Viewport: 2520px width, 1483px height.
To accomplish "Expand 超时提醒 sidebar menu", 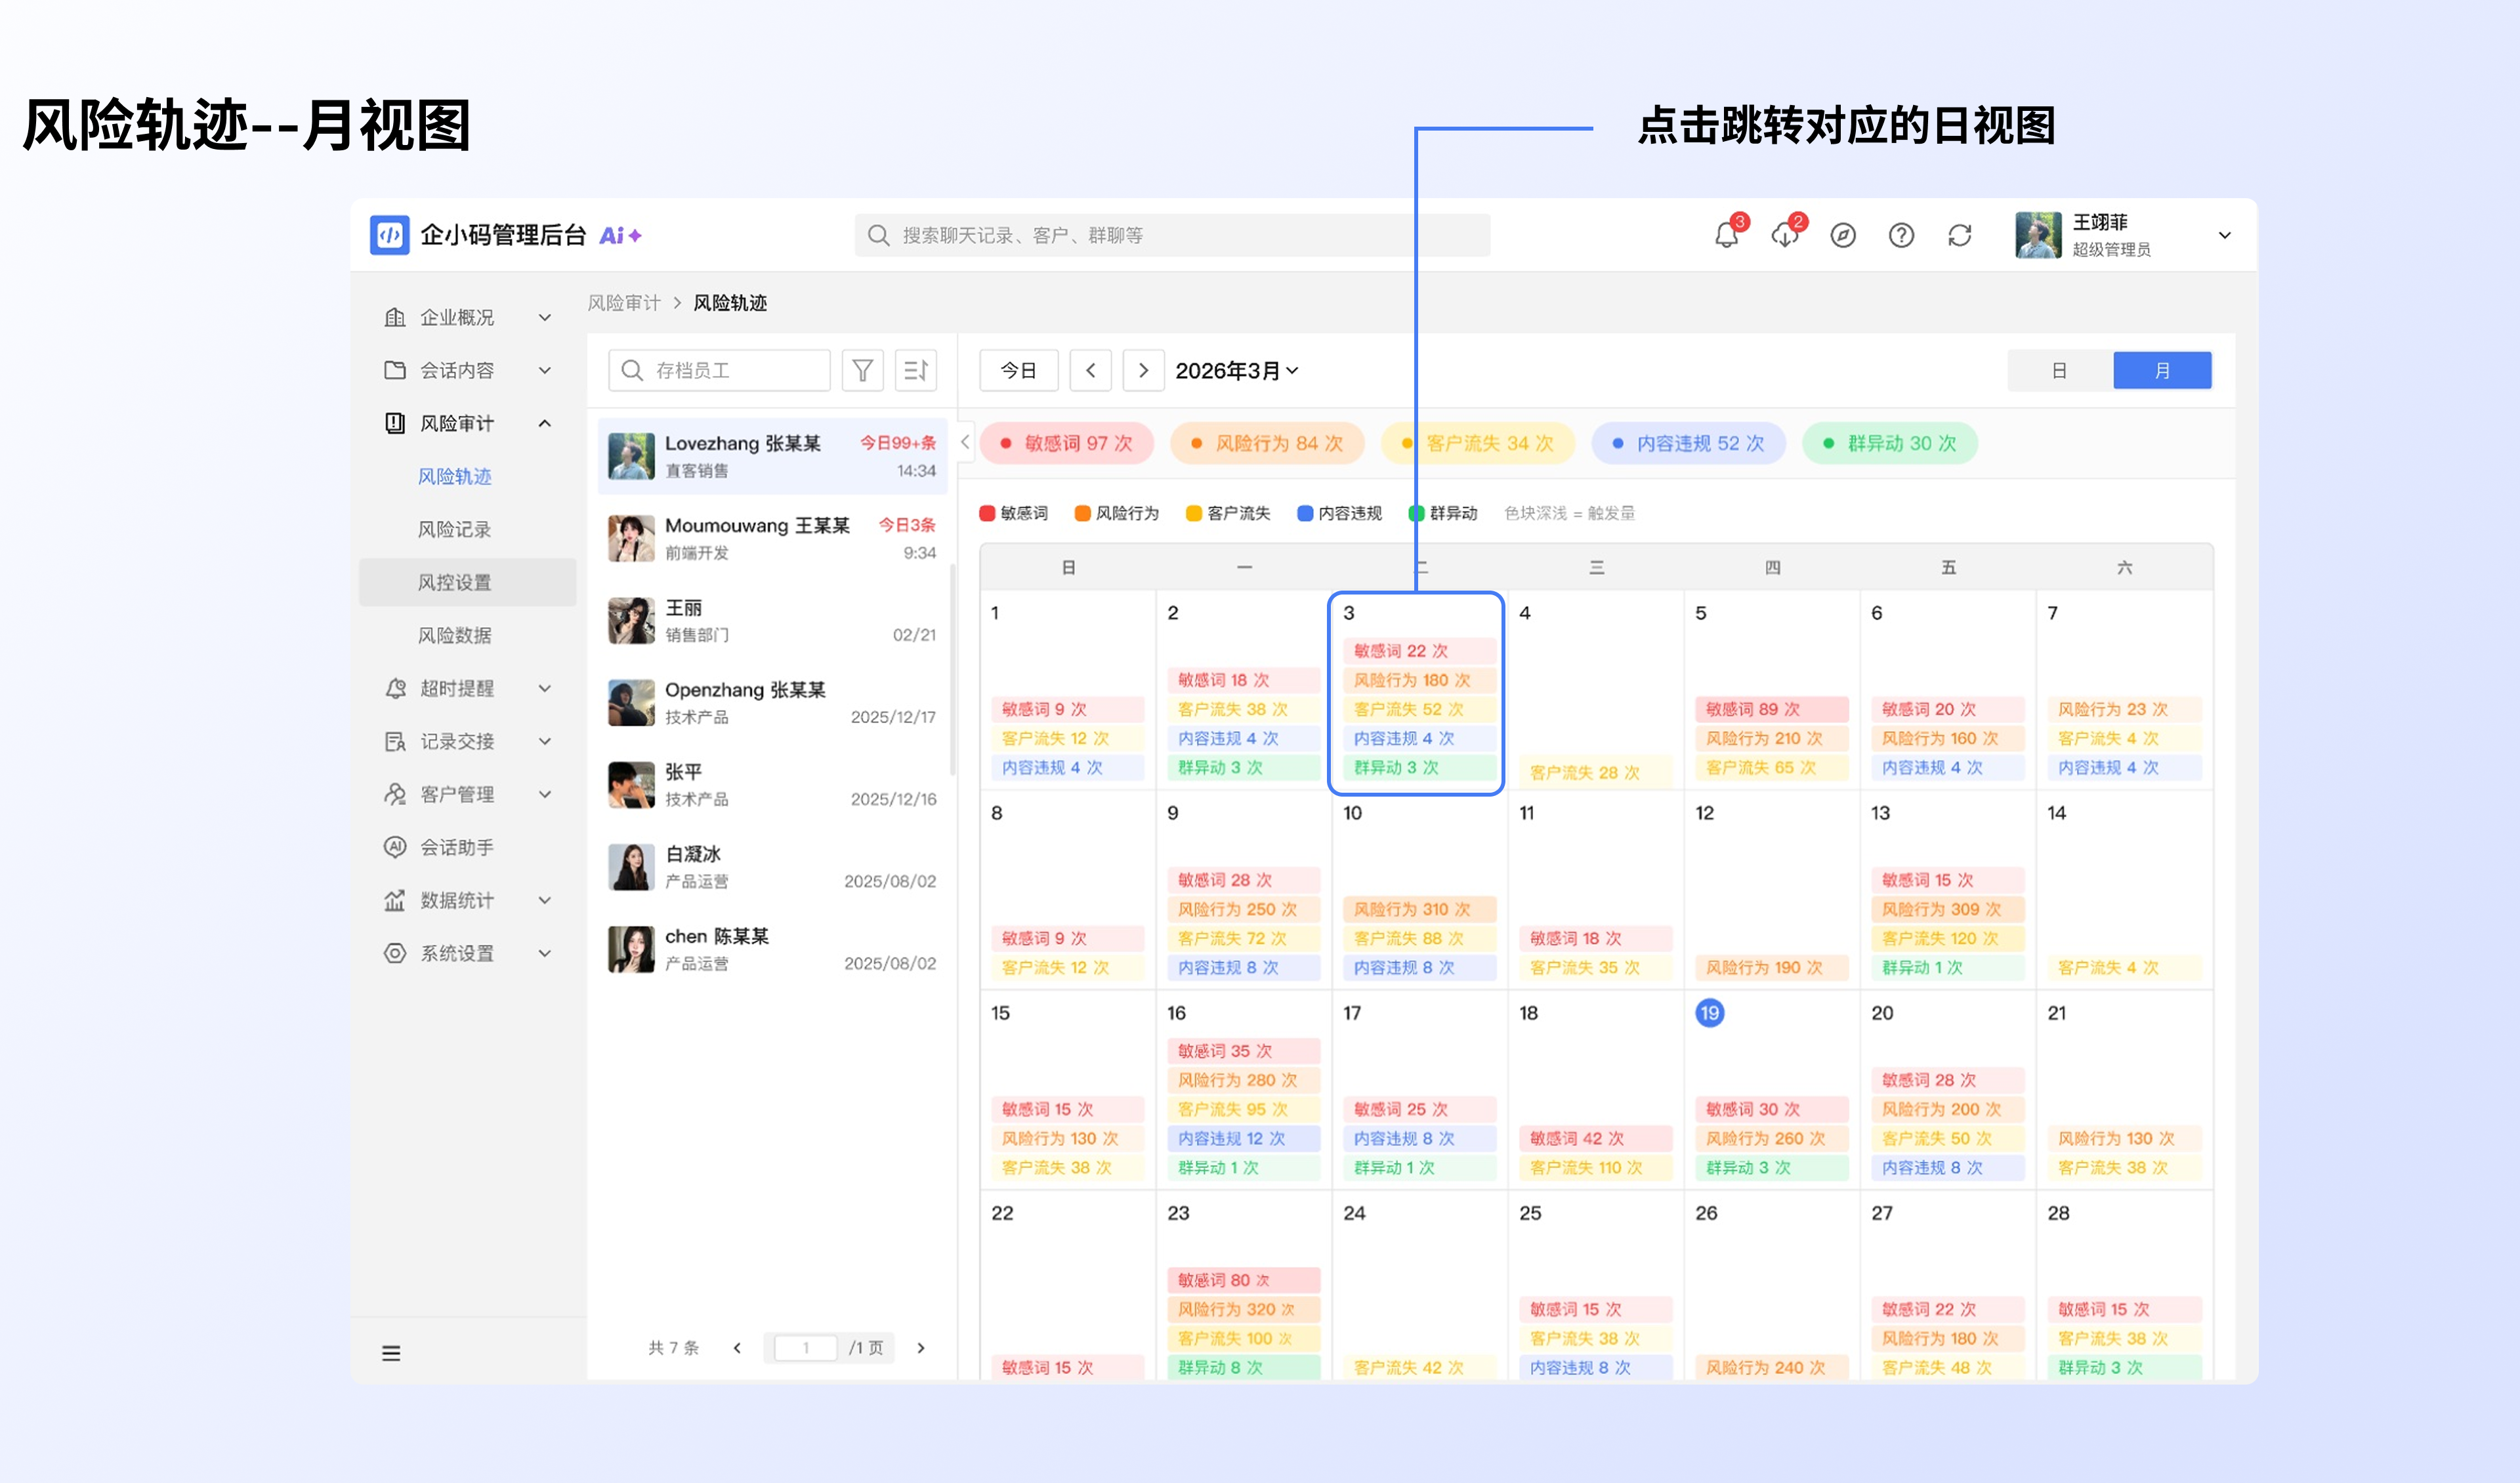I will [x=467, y=688].
